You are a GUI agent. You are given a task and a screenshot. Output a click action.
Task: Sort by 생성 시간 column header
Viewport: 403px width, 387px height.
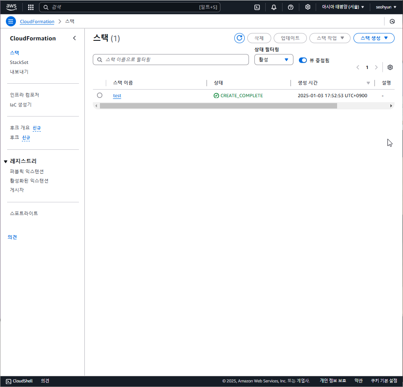click(x=308, y=83)
